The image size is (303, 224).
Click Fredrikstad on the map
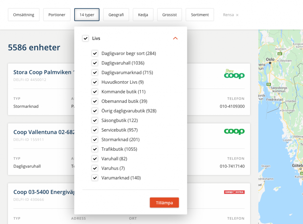pos(274,100)
